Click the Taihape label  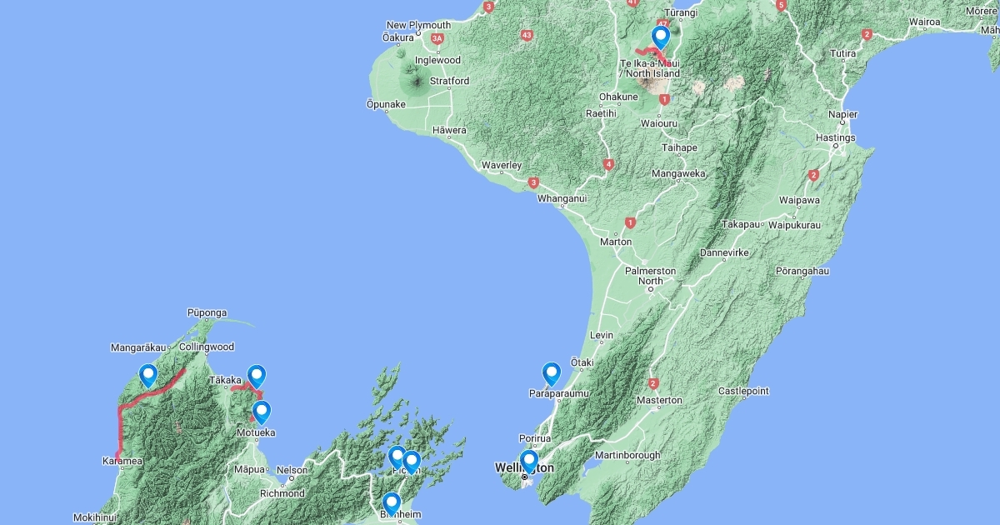click(x=679, y=148)
